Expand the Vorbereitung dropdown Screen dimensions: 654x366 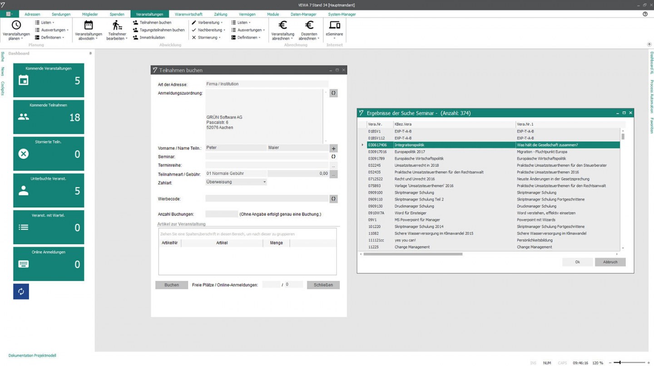coord(207,22)
